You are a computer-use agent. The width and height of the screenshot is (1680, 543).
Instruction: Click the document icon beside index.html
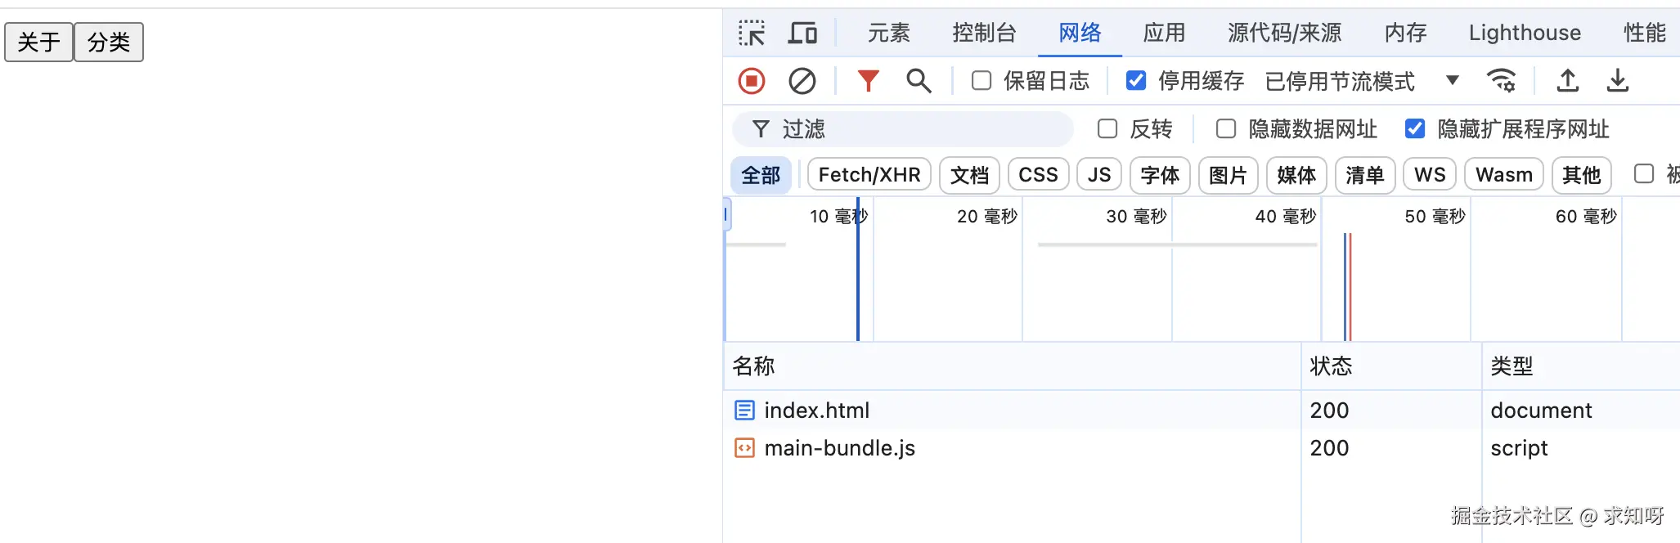point(744,410)
